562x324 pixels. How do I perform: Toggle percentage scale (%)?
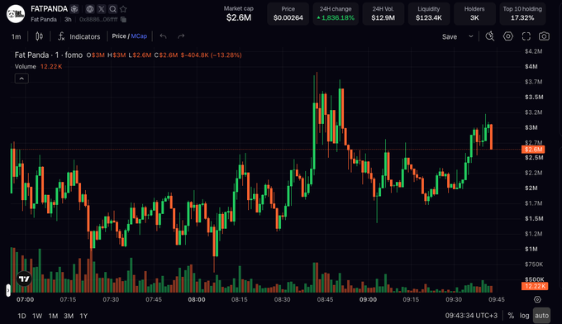[511, 316]
